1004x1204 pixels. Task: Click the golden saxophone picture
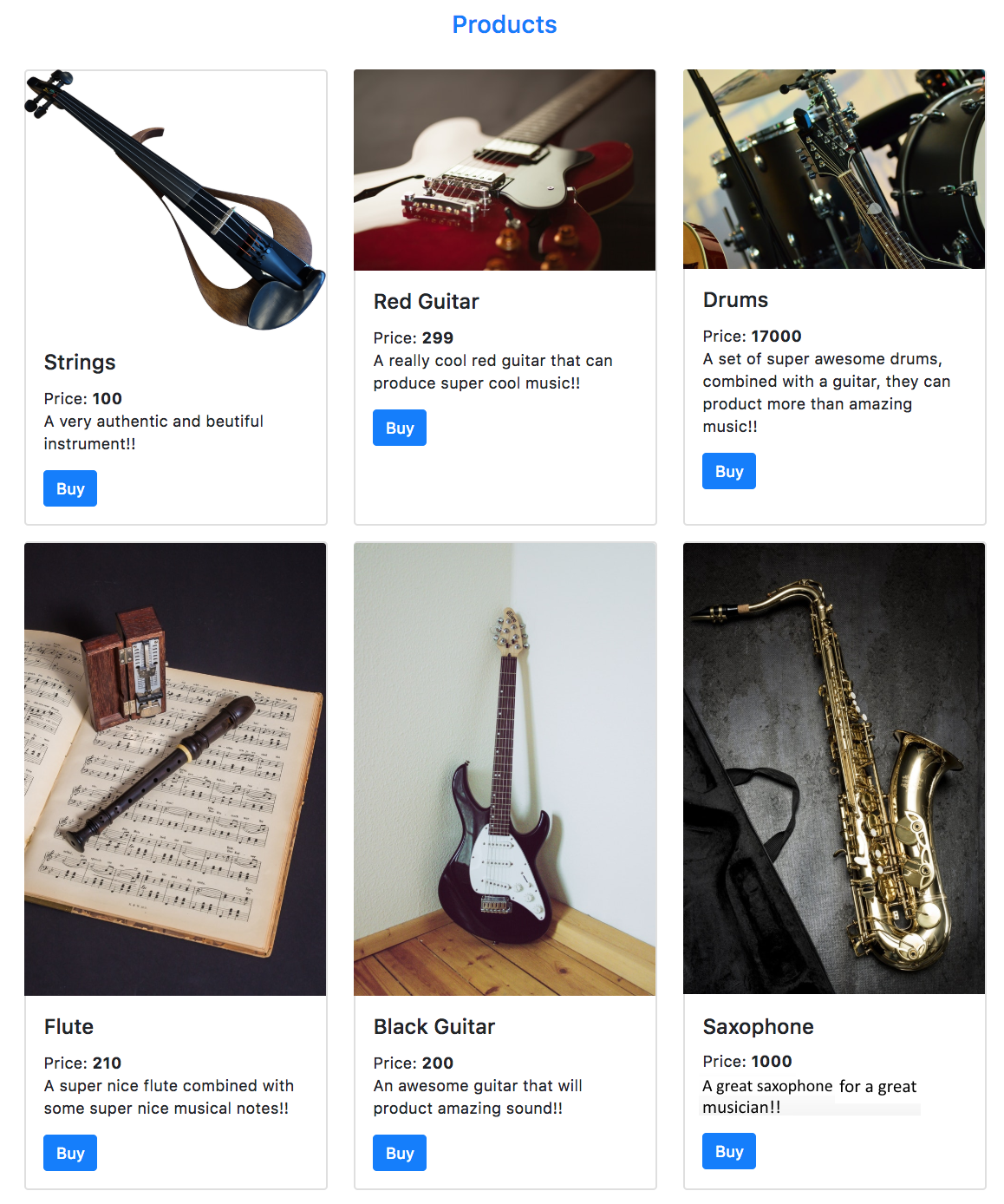click(834, 769)
